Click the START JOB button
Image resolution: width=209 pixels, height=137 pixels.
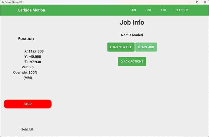point(146,47)
